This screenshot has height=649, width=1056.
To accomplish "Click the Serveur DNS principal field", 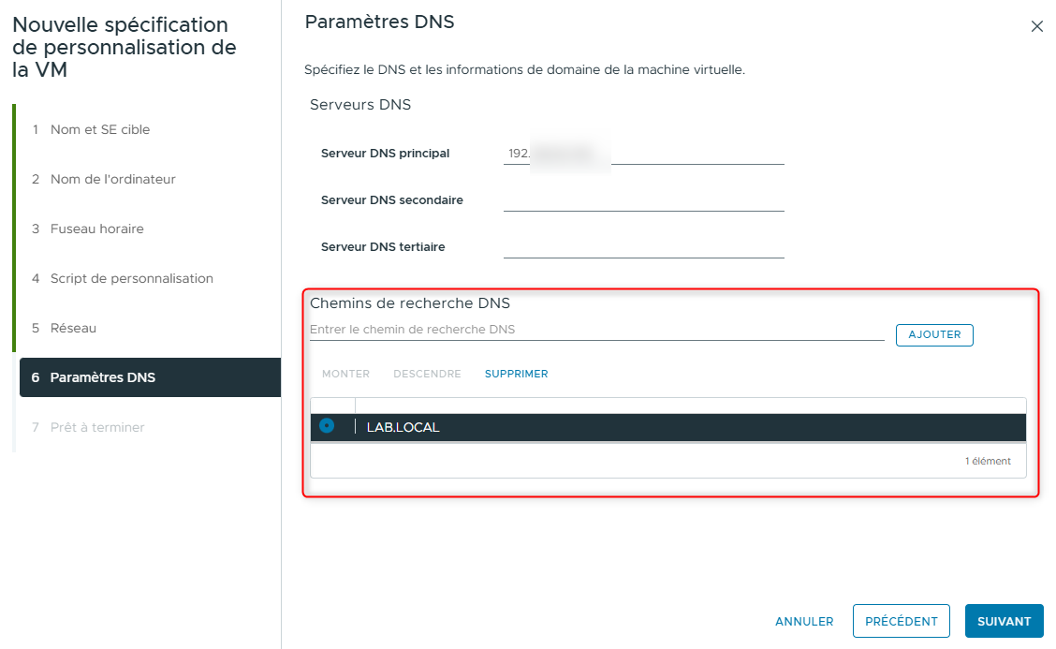I will [x=643, y=153].
